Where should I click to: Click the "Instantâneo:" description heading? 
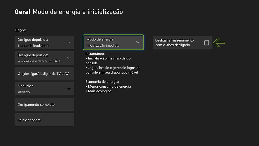pos(95,54)
